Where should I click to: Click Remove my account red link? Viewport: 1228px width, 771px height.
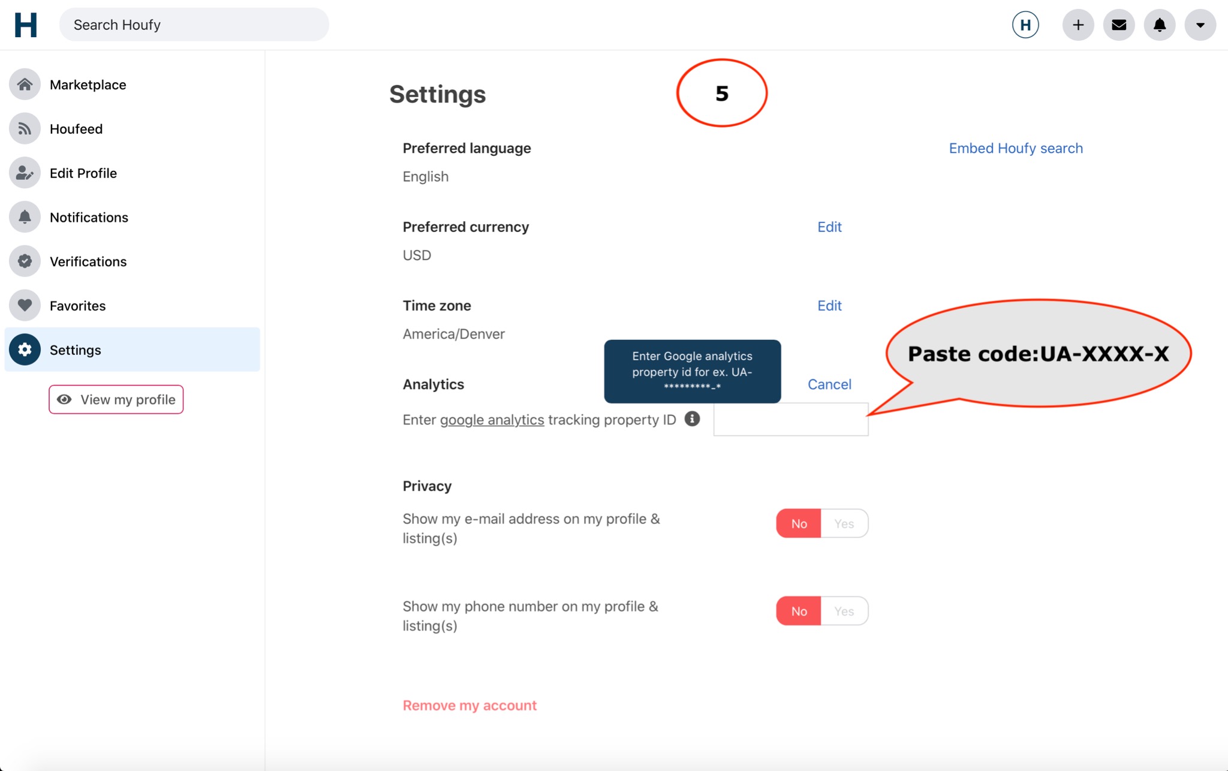(469, 704)
